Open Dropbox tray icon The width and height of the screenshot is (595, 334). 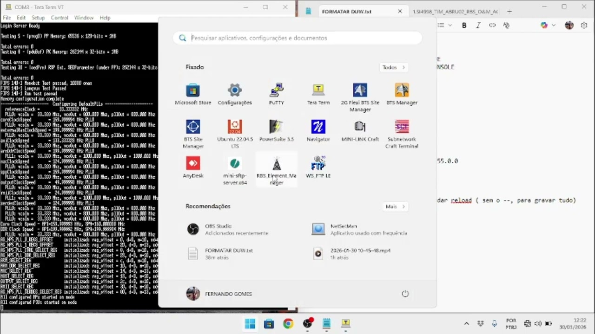[x=481, y=324]
